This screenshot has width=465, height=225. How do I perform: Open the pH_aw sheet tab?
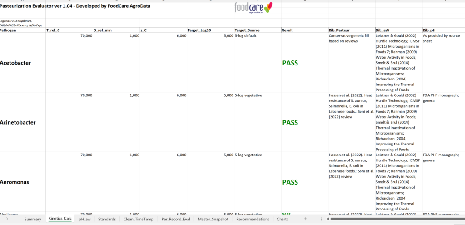pyautogui.click(x=84, y=219)
